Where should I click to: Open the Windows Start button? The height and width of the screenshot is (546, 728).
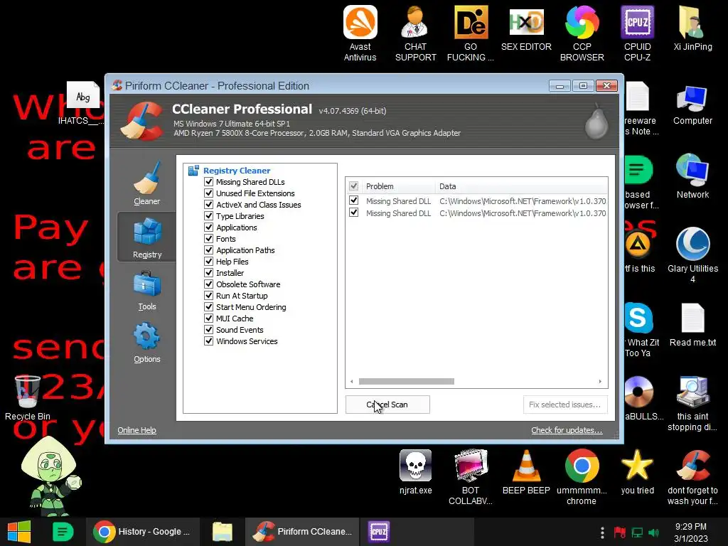pyautogui.click(x=19, y=532)
